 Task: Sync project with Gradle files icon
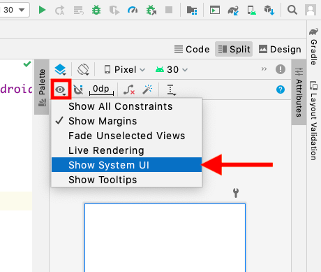[x=233, y=10]
